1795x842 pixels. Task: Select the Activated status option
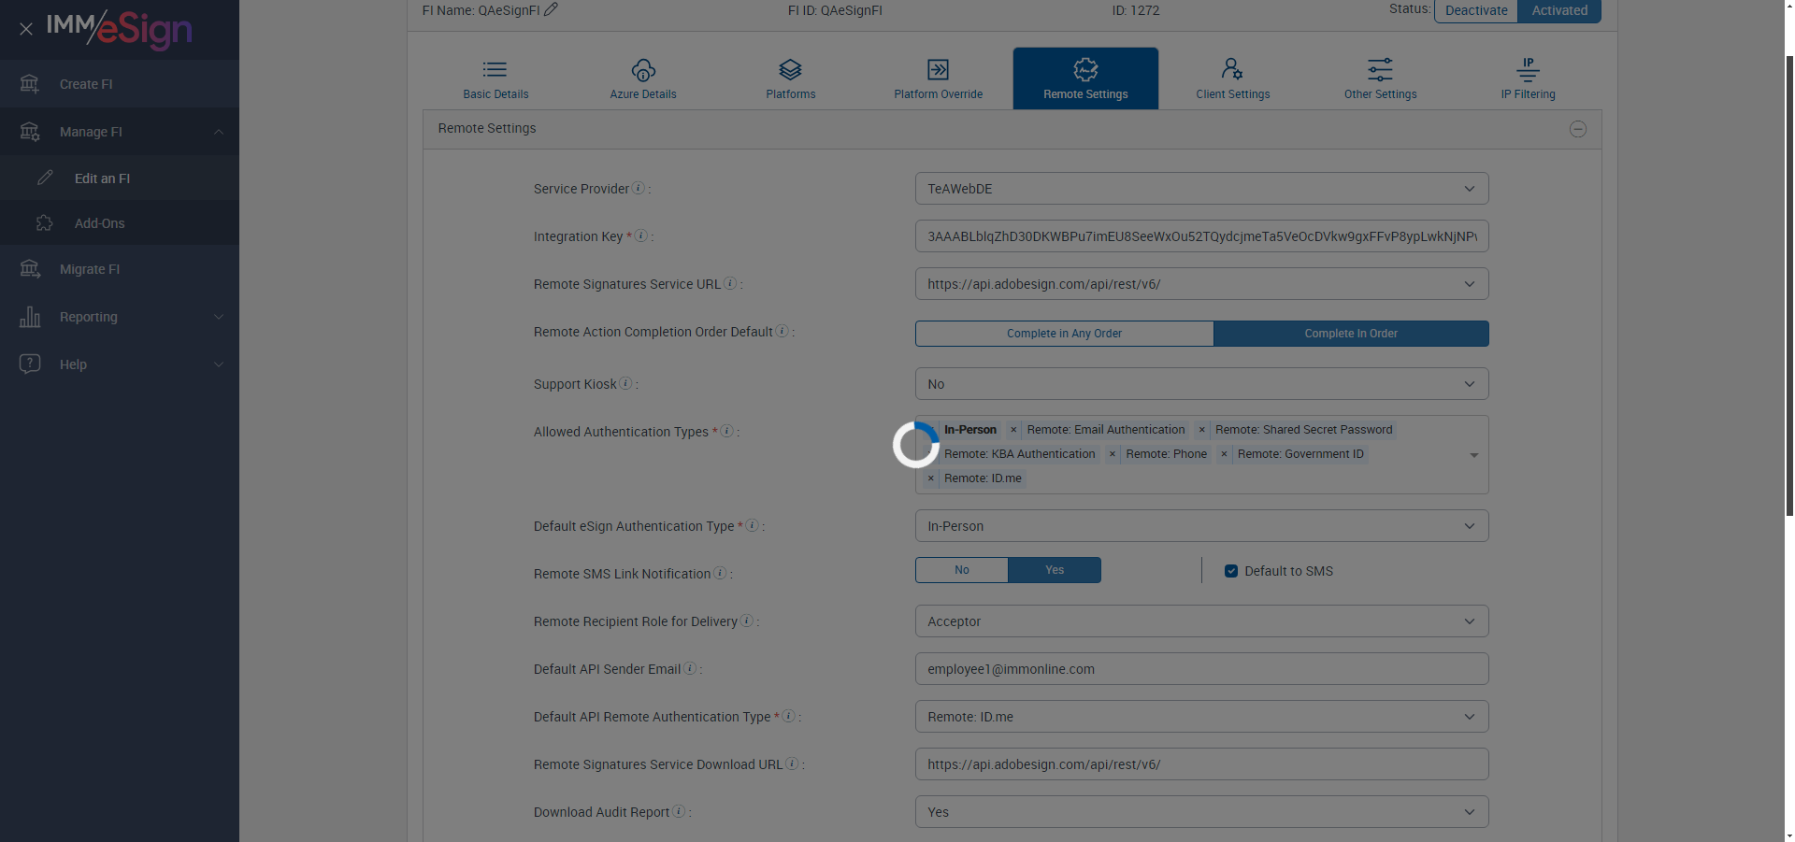pos(1559,10)
